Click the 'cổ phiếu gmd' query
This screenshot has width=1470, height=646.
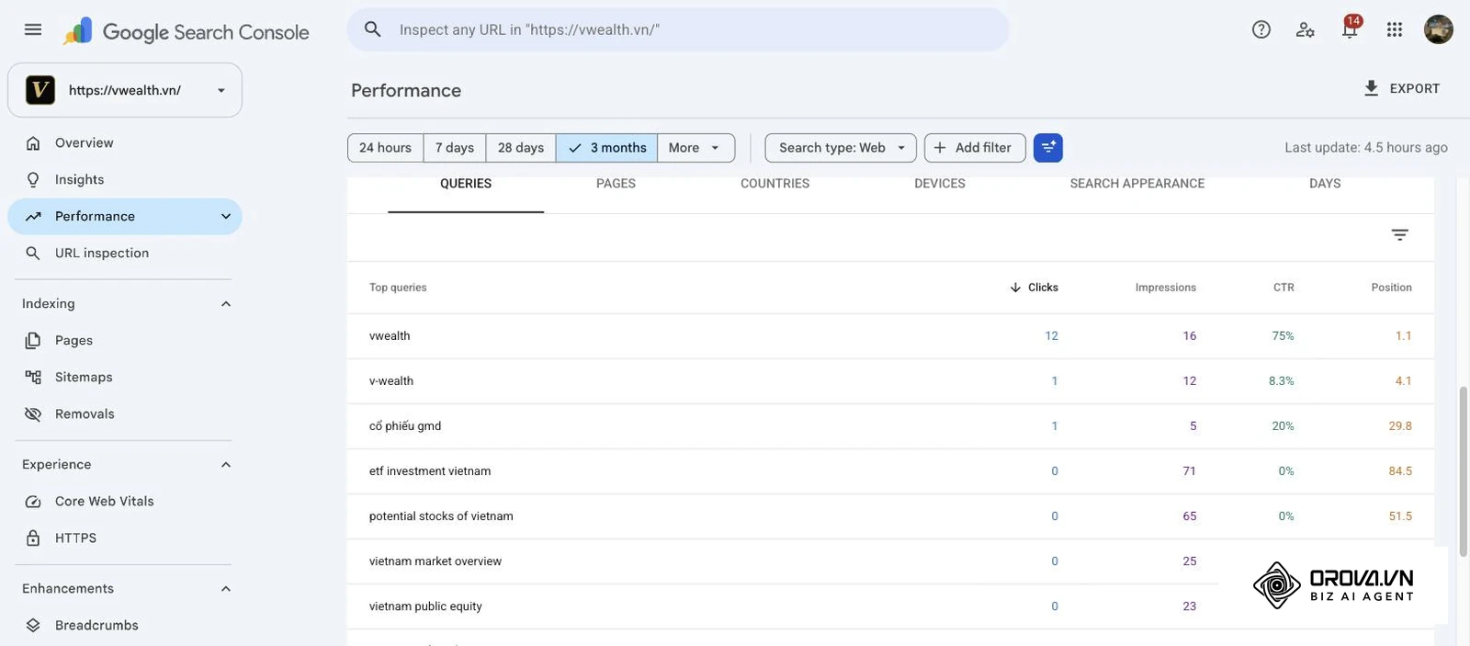coord(405,426)
